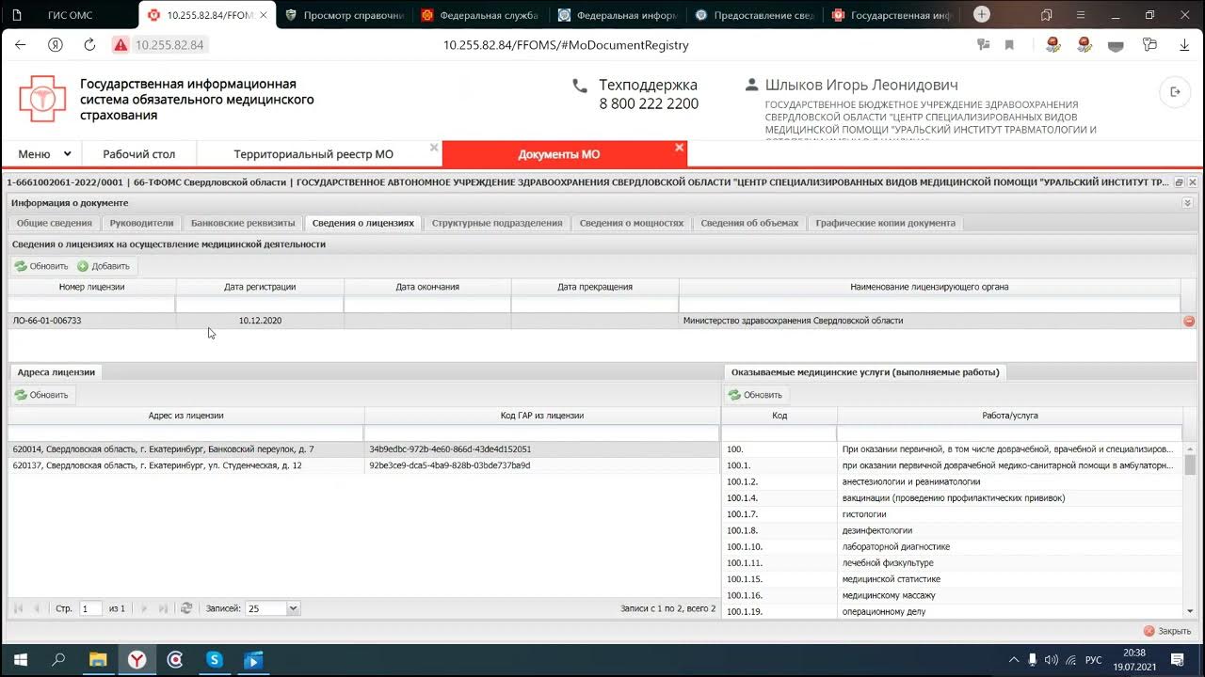This screenshot has width=1205, height=677.
Task: Select the 100.1.16. медицинскому массажу row
Action: coord(952,595)
